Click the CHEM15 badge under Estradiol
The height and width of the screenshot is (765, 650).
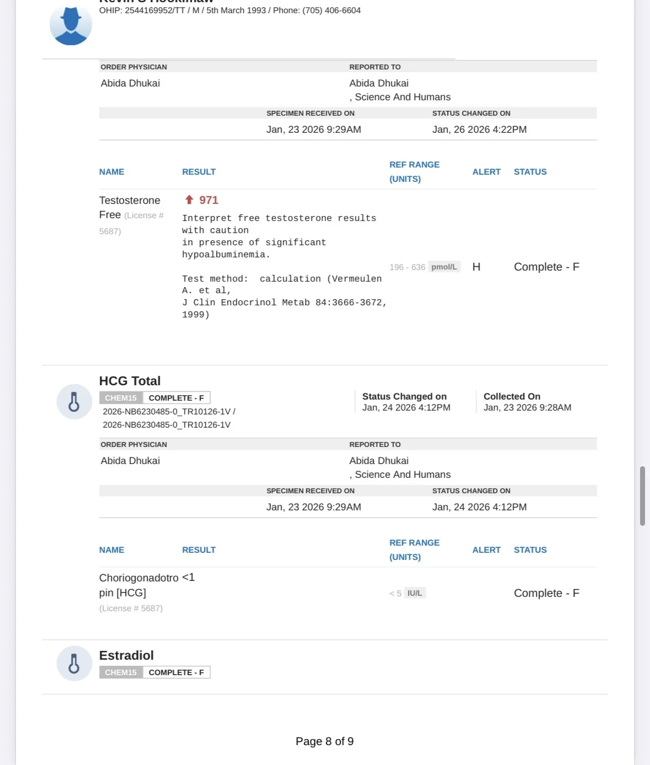pyautogui.click(x=121, y=672)
